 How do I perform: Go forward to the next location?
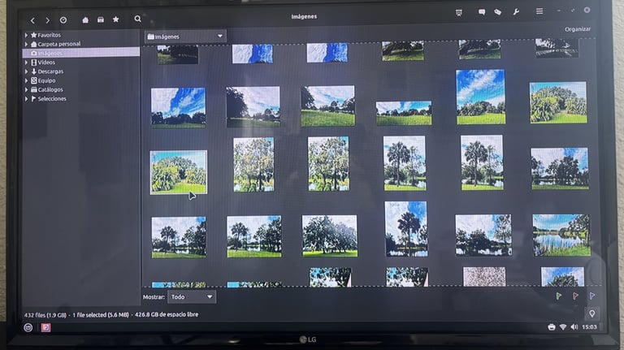tap(48, 19)
